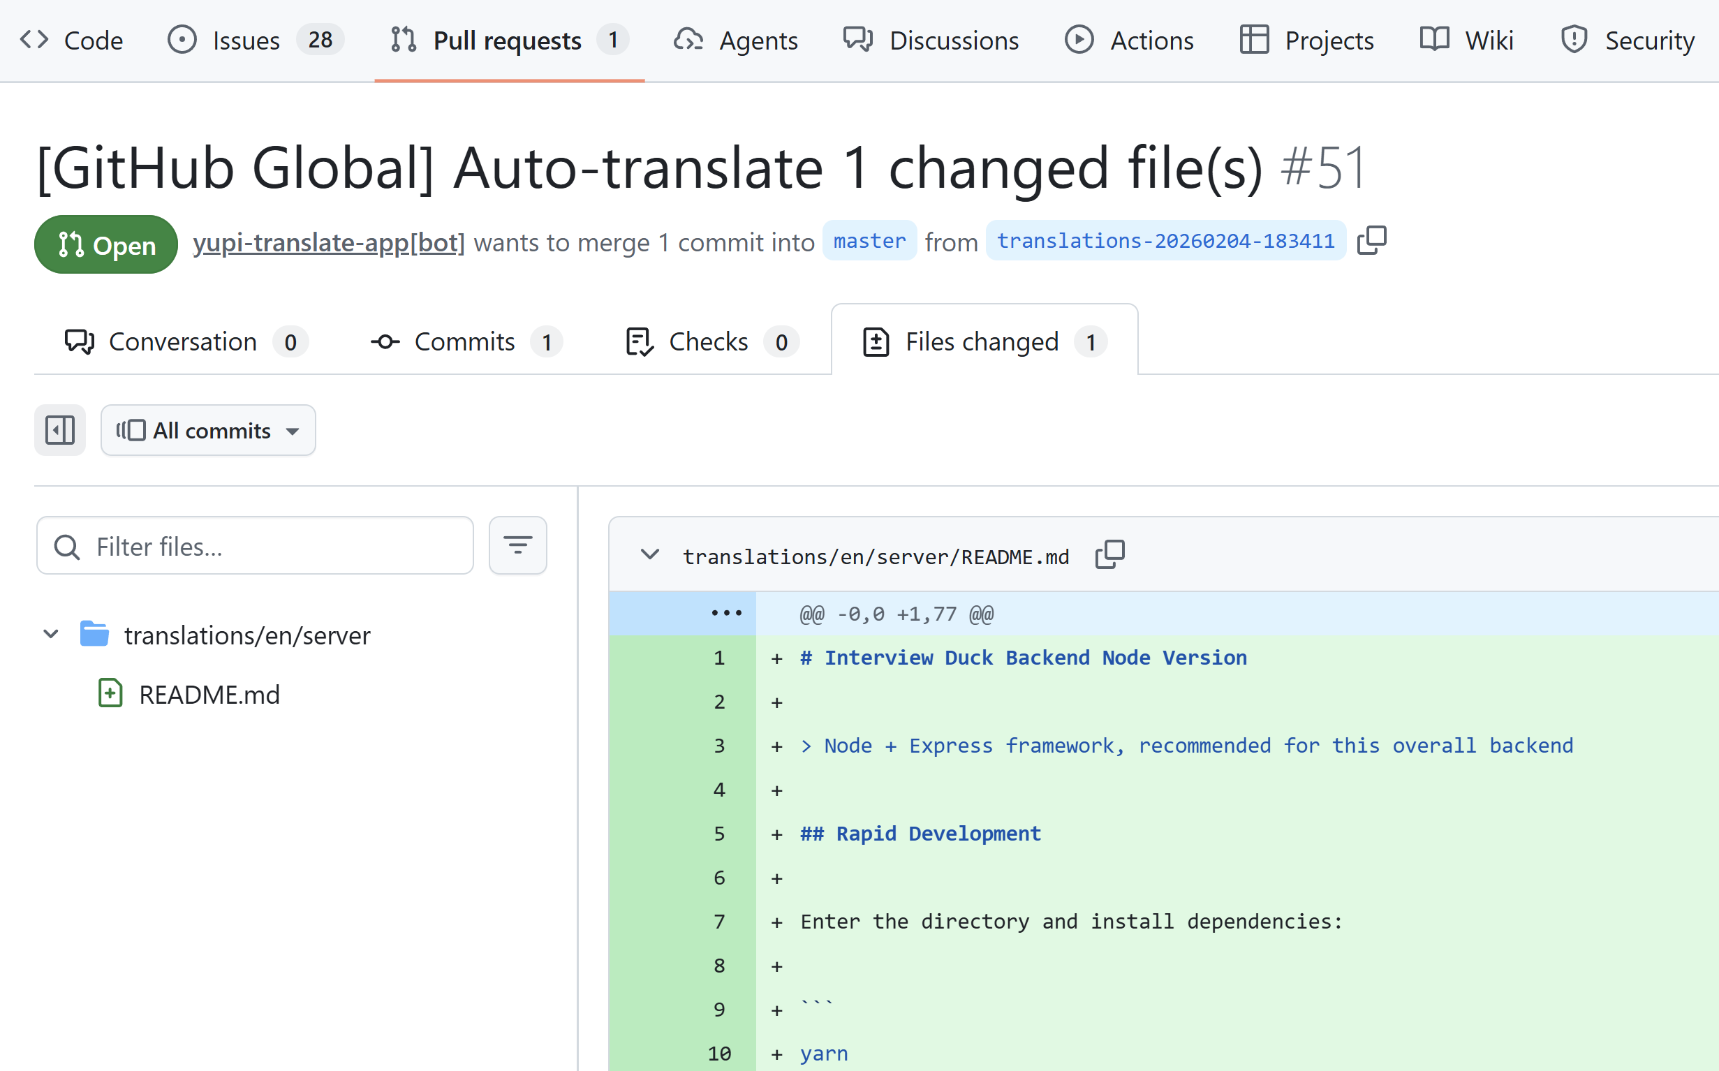Image resolution: width=1719 pixels, height=1071 pixels.
Task: Click the Actions play icon tab
Action: point(1079,40)
